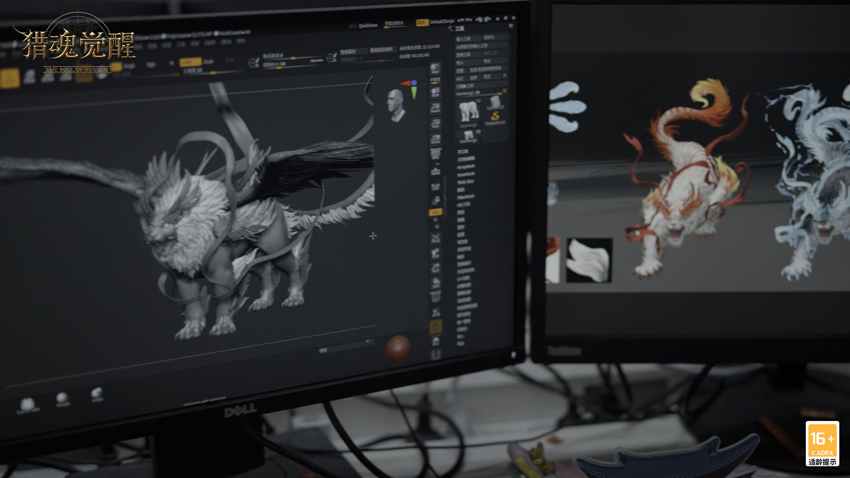Click the blue tiger concept on right monitor

(808, 181)
